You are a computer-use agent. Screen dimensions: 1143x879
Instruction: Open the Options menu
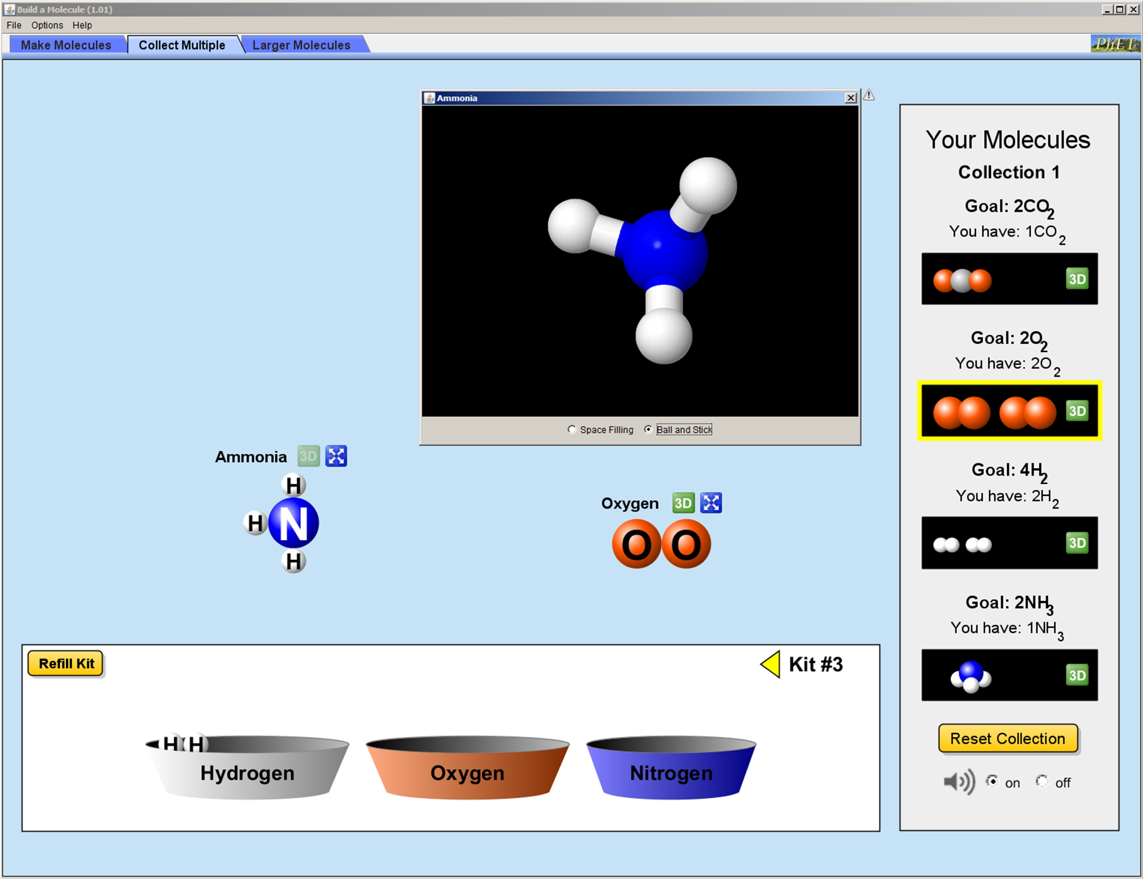coord(47,25)
